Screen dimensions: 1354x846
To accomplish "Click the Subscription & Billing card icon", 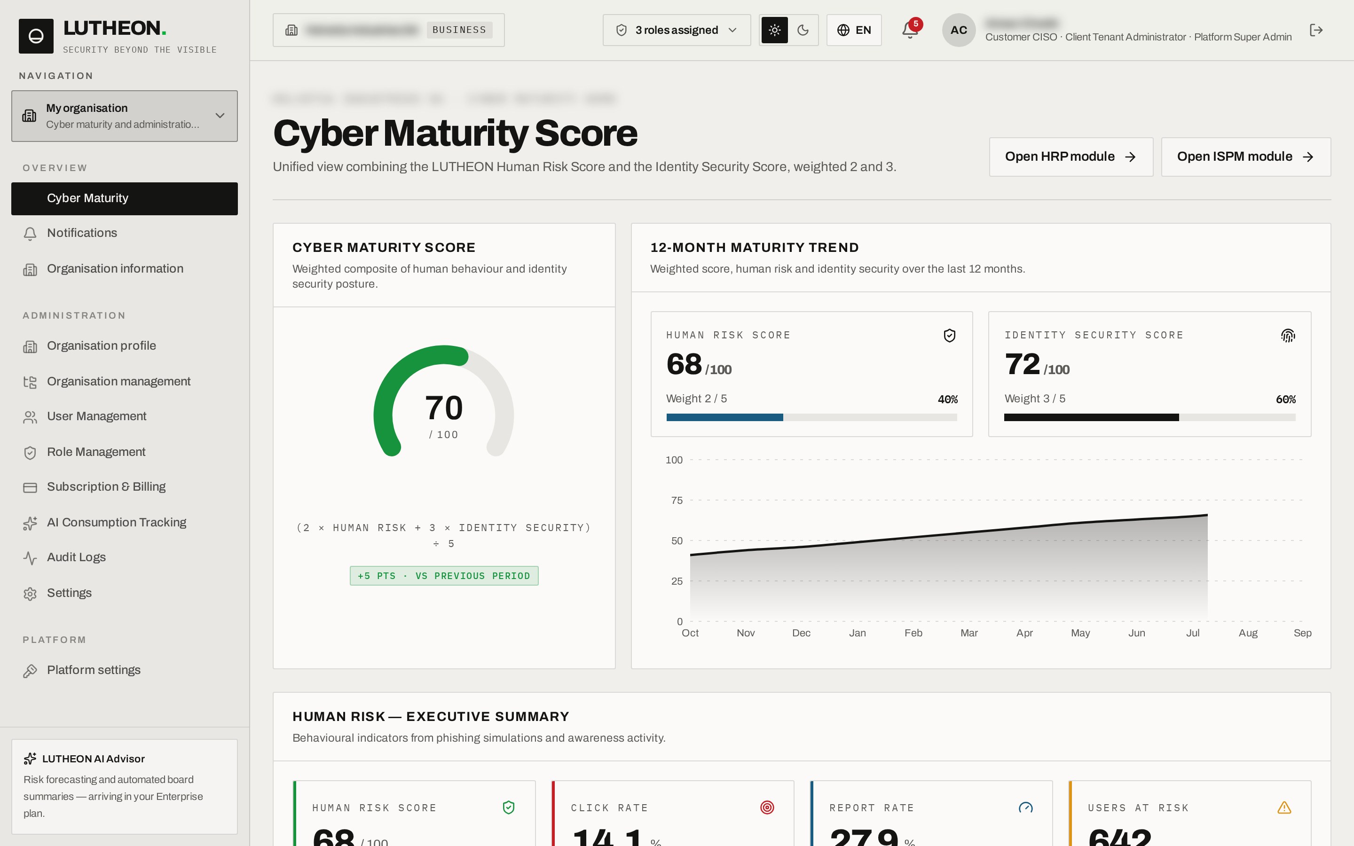I will (x=30, y=487).
